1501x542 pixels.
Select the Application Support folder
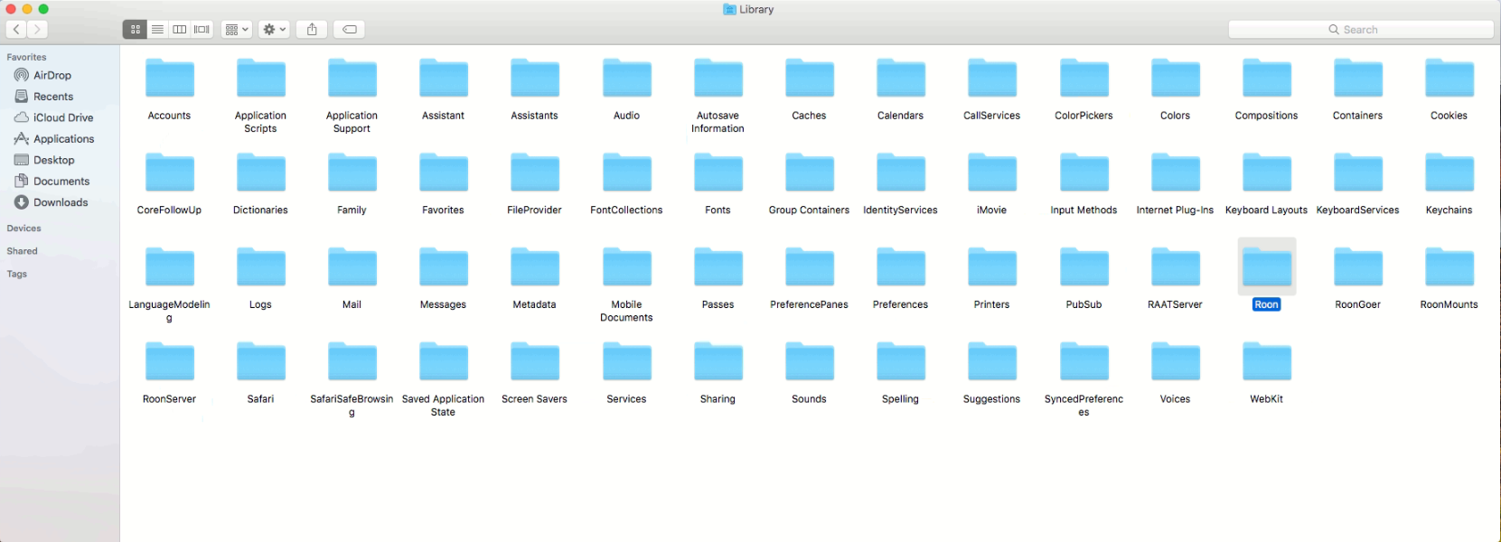click(352, 79)
